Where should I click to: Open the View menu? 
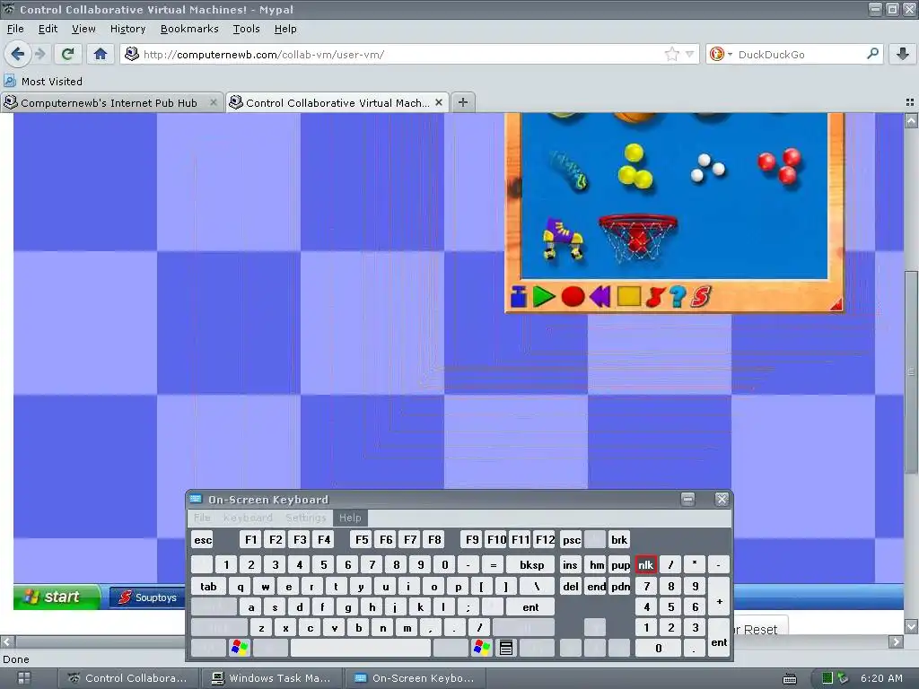[x=83, y=29]
